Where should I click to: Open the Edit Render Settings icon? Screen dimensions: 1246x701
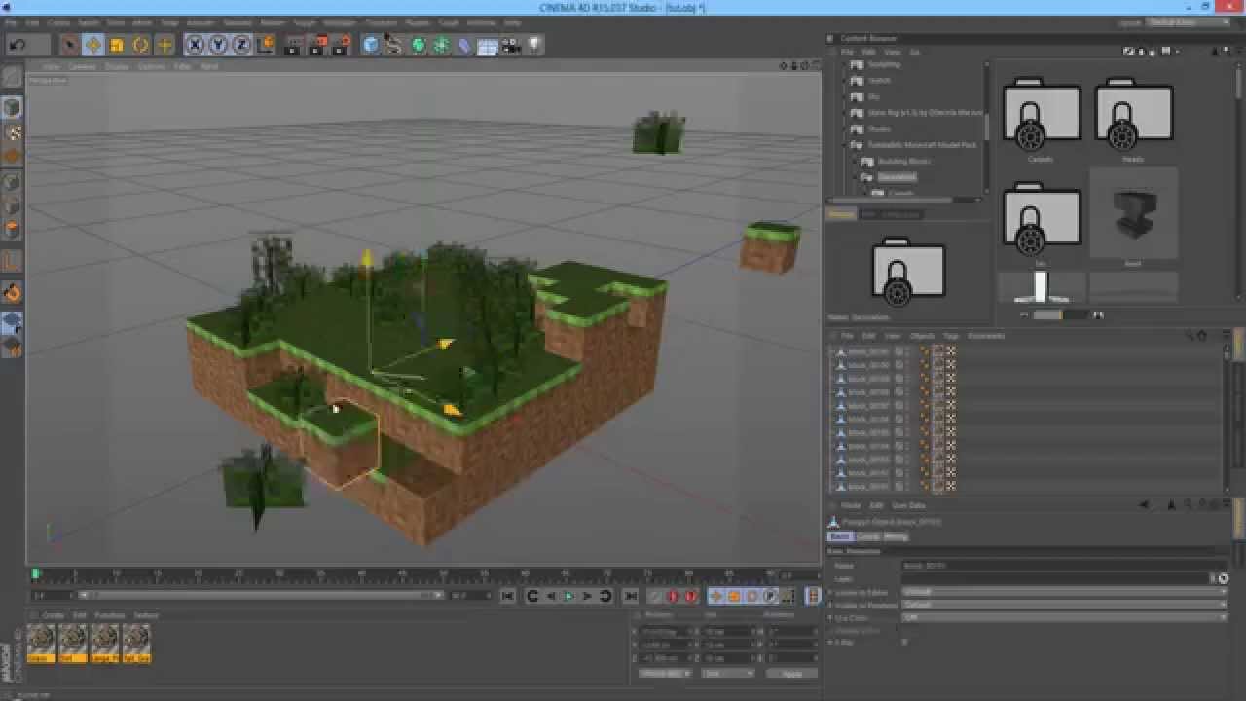tap(343, 45)
